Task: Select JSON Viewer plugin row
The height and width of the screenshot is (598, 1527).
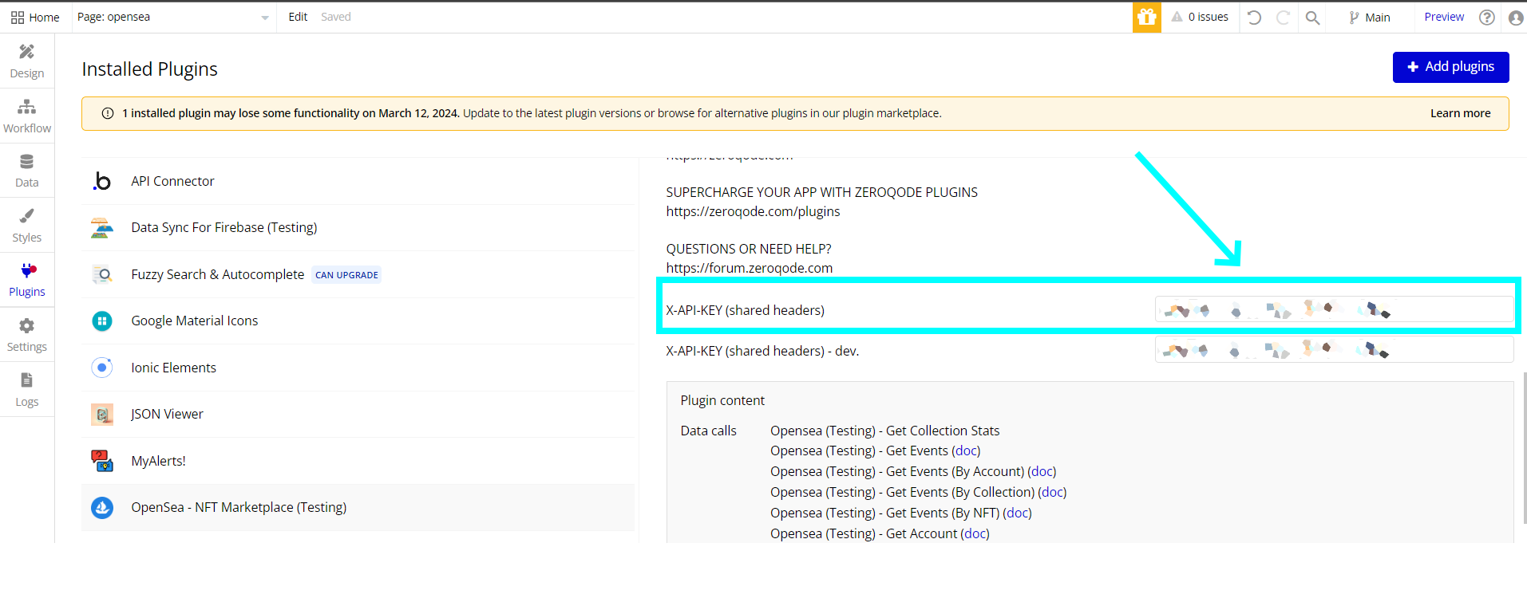Action: [358, 414]
